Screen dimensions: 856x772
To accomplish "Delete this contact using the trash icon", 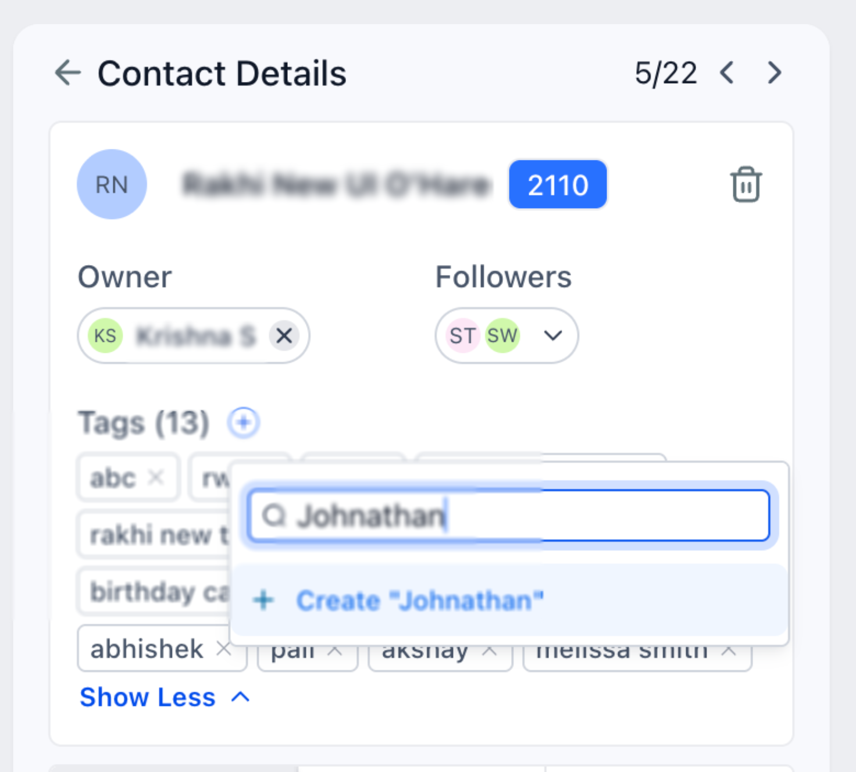I will [746, 184].
